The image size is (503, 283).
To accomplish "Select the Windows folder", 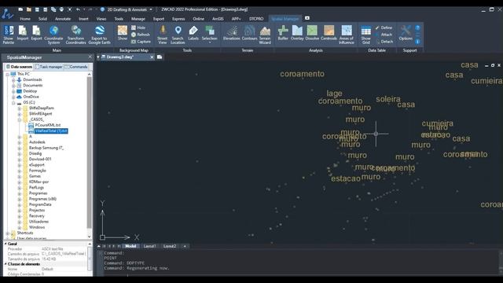I will [37, 227].
